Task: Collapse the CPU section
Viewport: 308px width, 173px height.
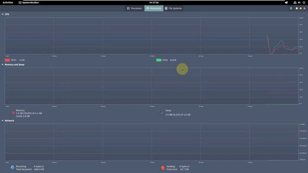Action: click(x=2, y=14)
